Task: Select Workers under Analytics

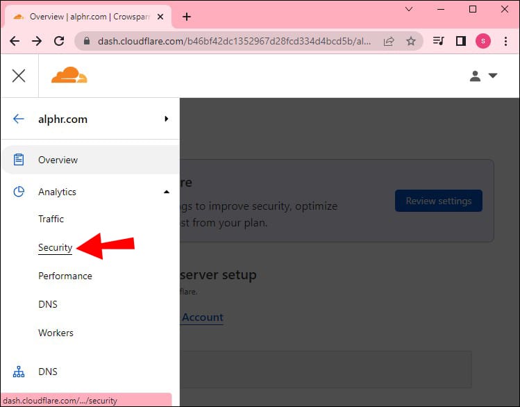Action: click(x=56, y=333)
